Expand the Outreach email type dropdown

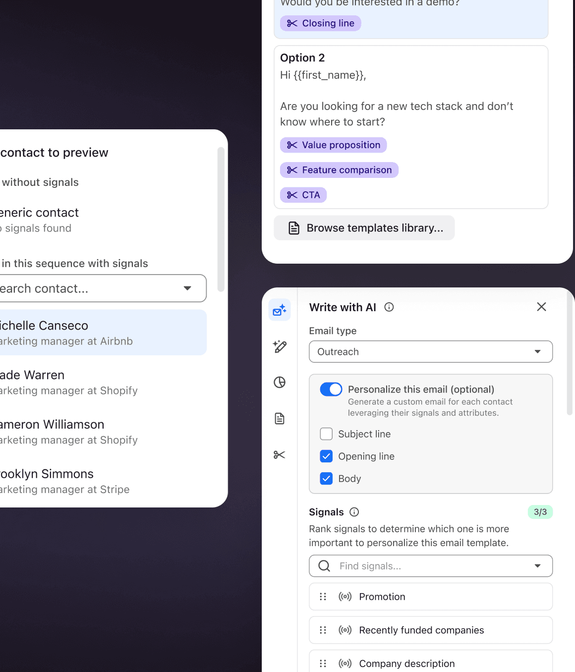tap(431, 352)
